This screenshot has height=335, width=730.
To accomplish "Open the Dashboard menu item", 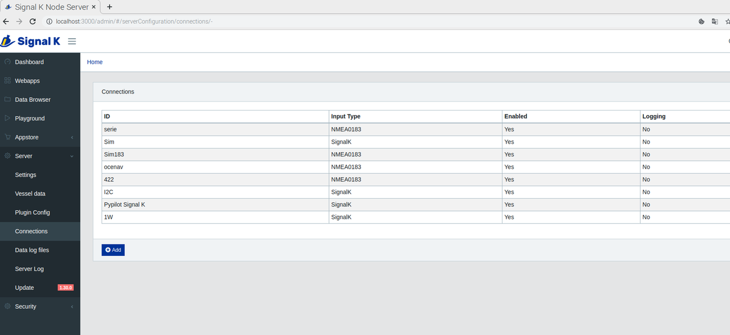I will click(x=40, y=62).
